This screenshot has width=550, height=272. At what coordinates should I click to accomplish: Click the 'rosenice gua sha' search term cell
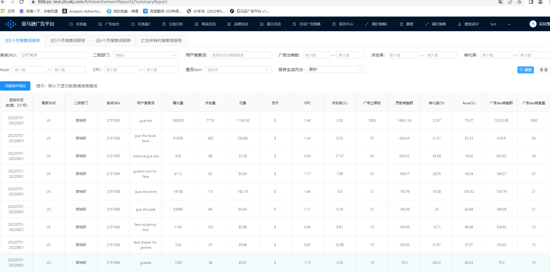pyautogui.click(x=146, y=156)
